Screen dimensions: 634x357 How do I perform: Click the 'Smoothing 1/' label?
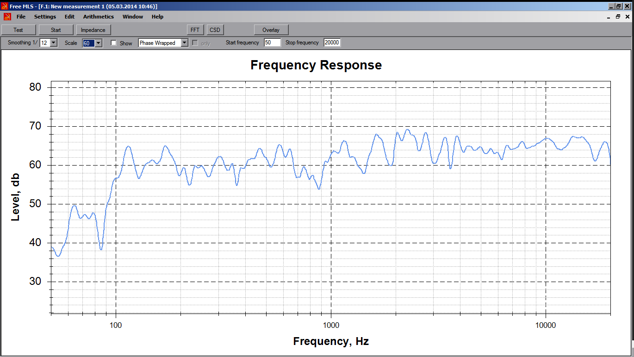tap(23, 43)
